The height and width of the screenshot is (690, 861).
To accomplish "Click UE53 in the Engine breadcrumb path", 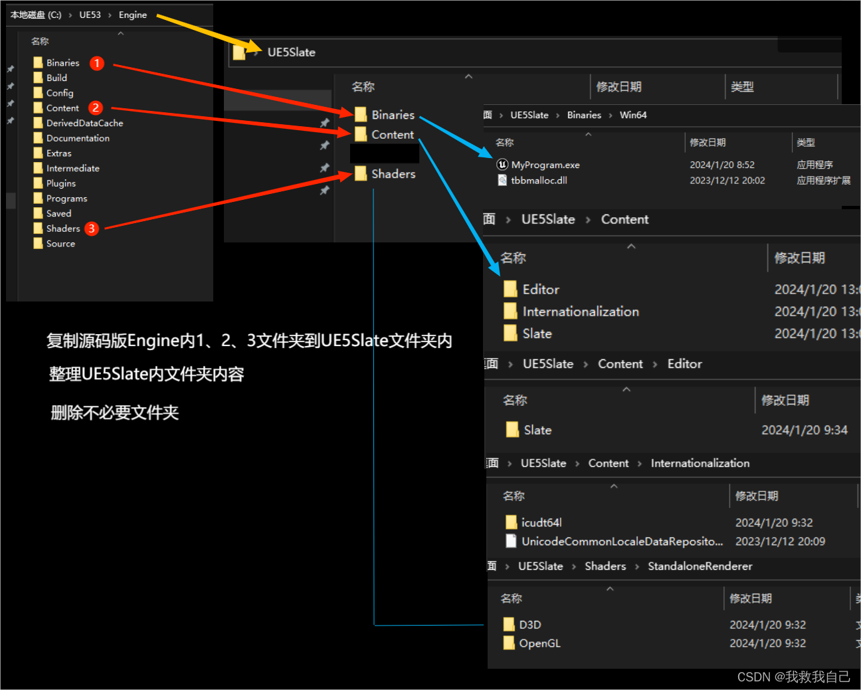I will (x=90, y=15).
